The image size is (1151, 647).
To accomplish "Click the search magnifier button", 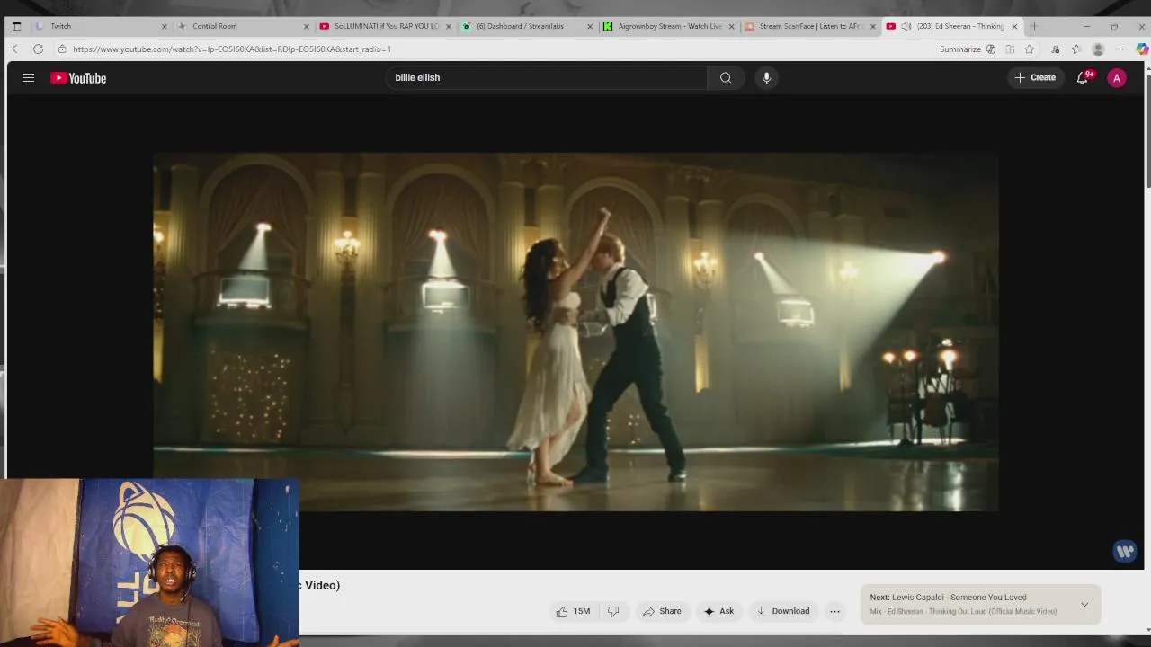I will 726,77.
